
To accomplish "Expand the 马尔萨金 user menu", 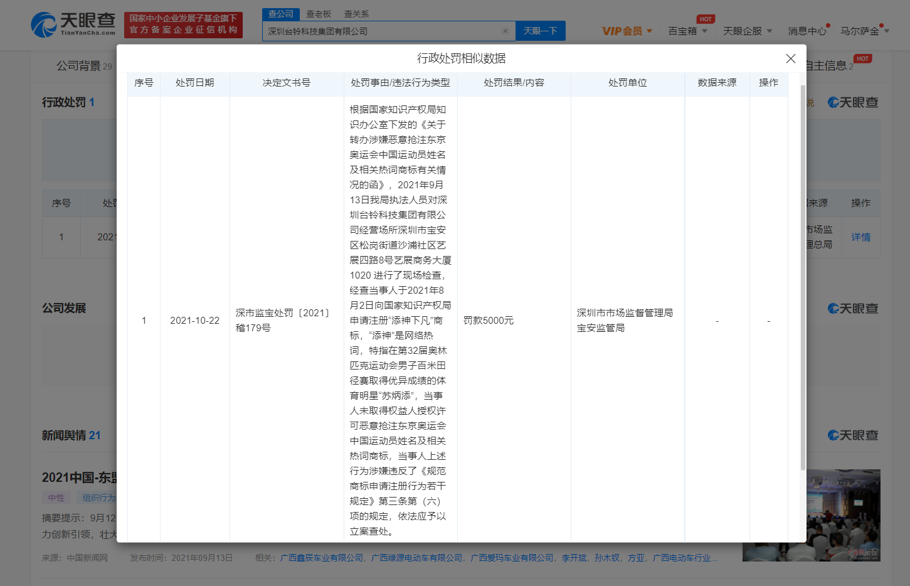I will coord(865,31).
